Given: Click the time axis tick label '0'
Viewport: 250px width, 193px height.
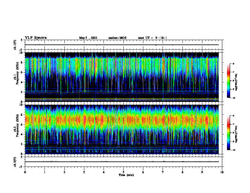Looking at the screenshot, I should 25,172.
